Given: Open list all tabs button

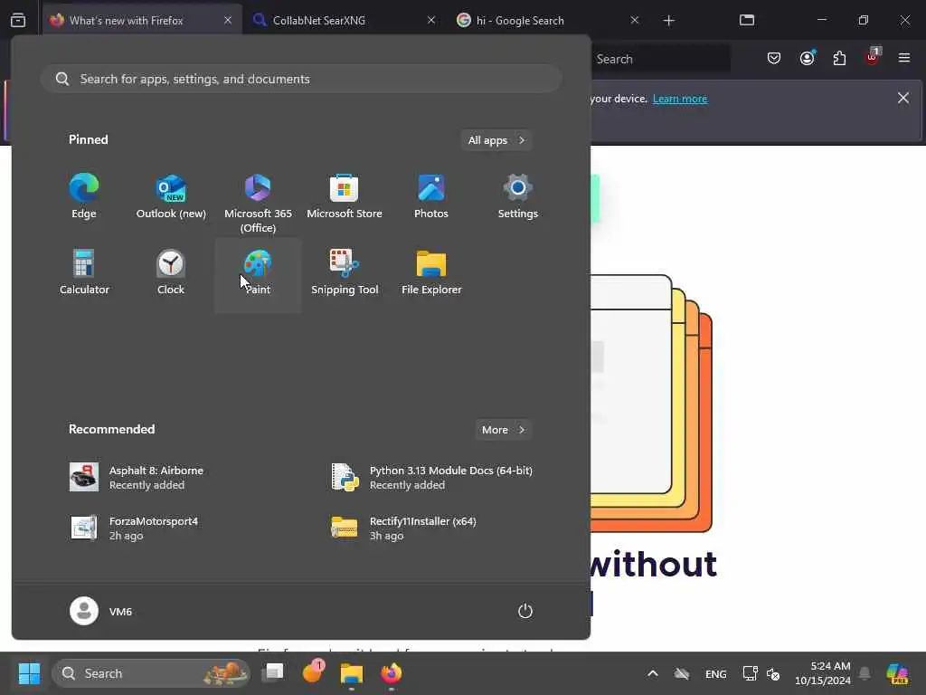Looking at the screenshot, I should [x=746, y=20].
